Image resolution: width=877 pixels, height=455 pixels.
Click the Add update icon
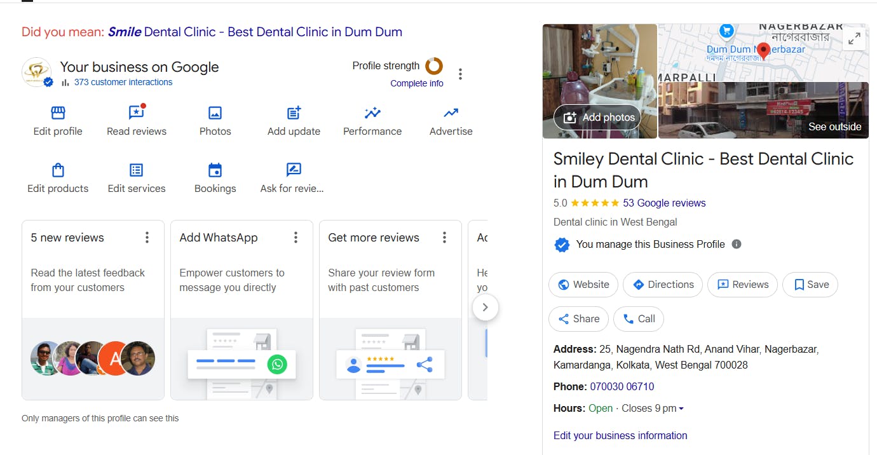pyautogui.click(x=294, y=113)
